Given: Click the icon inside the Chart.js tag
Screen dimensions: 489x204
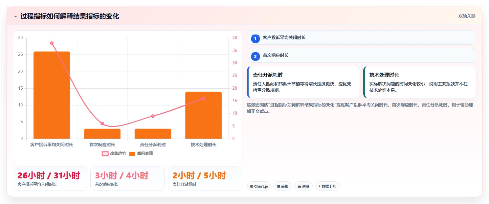Looking at the screenshot, I should click(252, 187).
